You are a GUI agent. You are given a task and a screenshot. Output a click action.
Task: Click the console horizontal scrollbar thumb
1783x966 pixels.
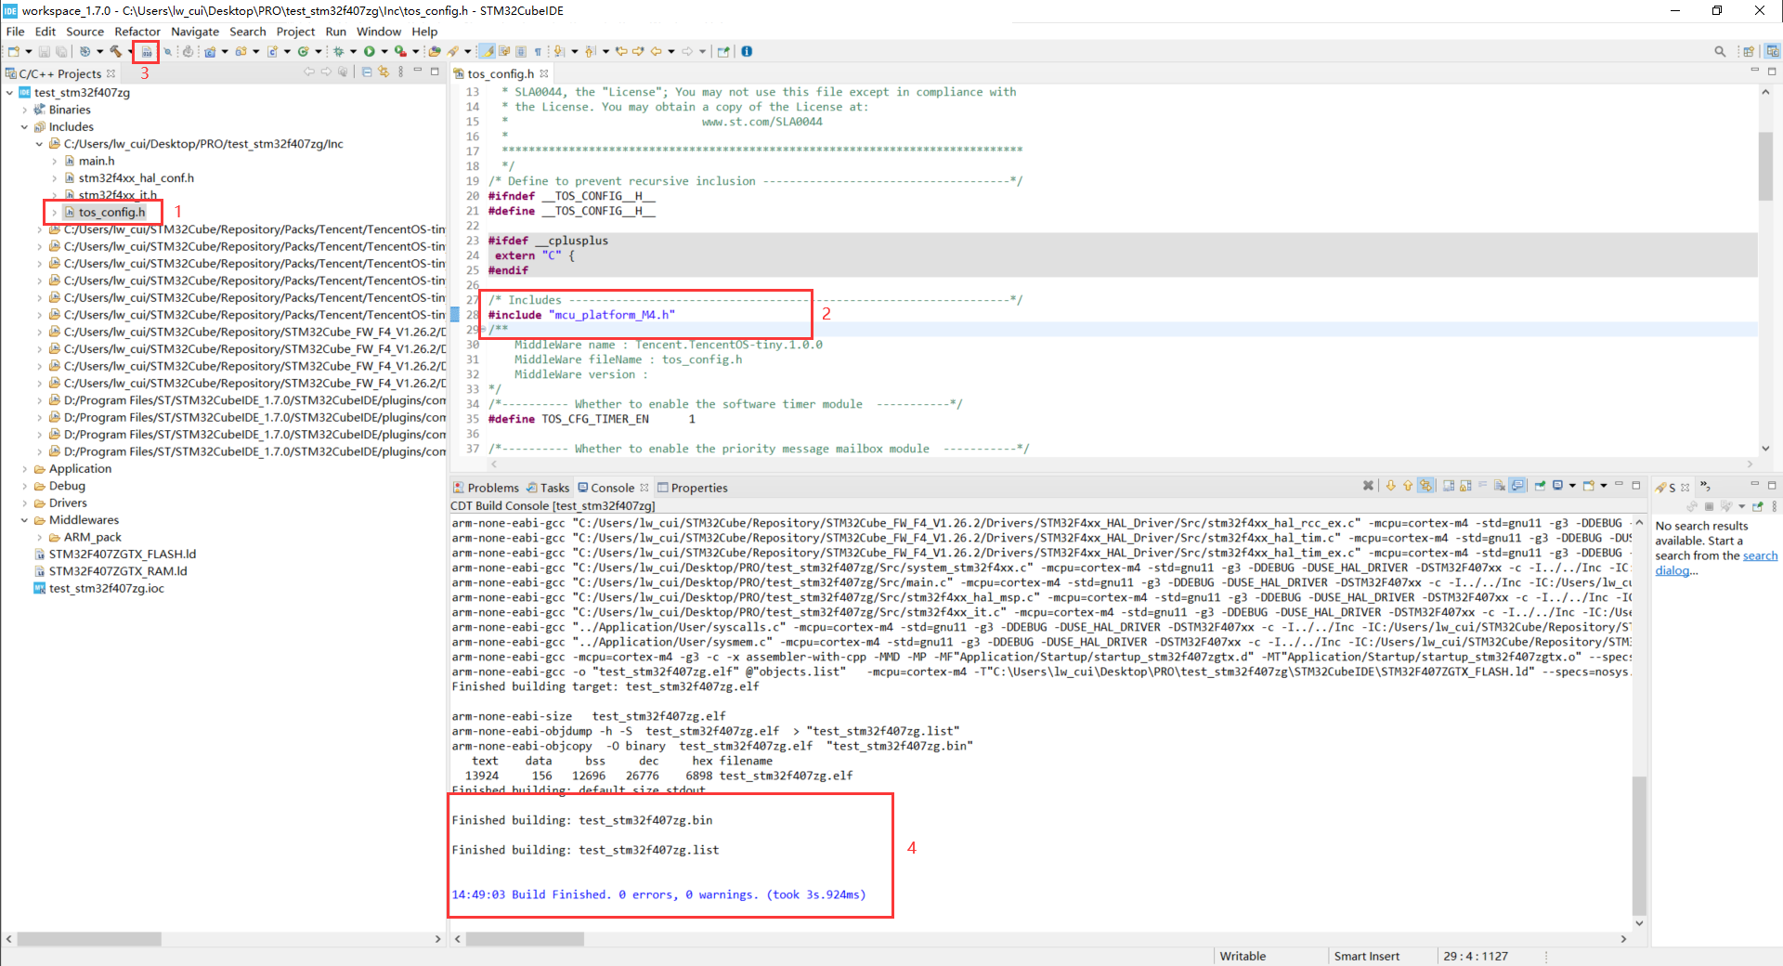coord(525,939)
